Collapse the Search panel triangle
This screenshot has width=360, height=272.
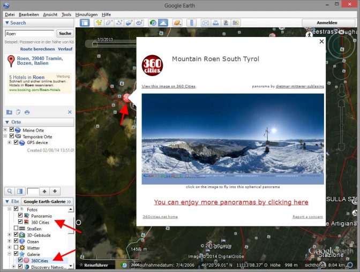7,22
